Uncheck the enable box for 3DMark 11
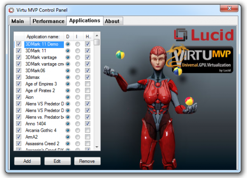The image size is (247, 178). coord(19,50)
